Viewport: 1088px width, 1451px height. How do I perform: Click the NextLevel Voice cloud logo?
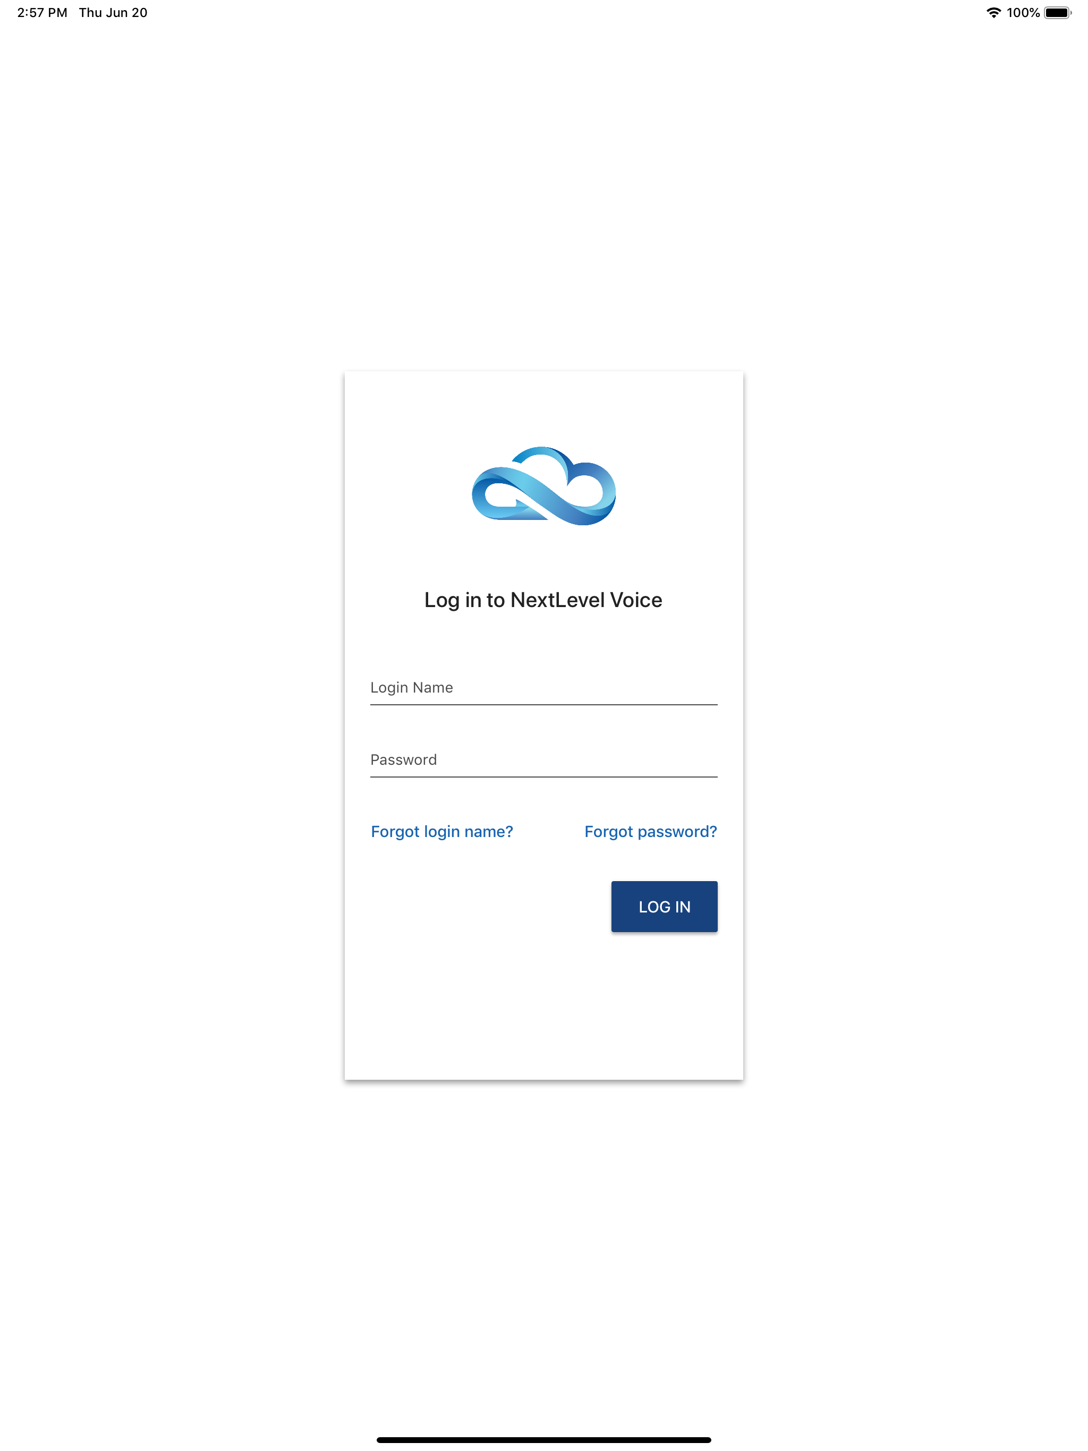point(543,485)
